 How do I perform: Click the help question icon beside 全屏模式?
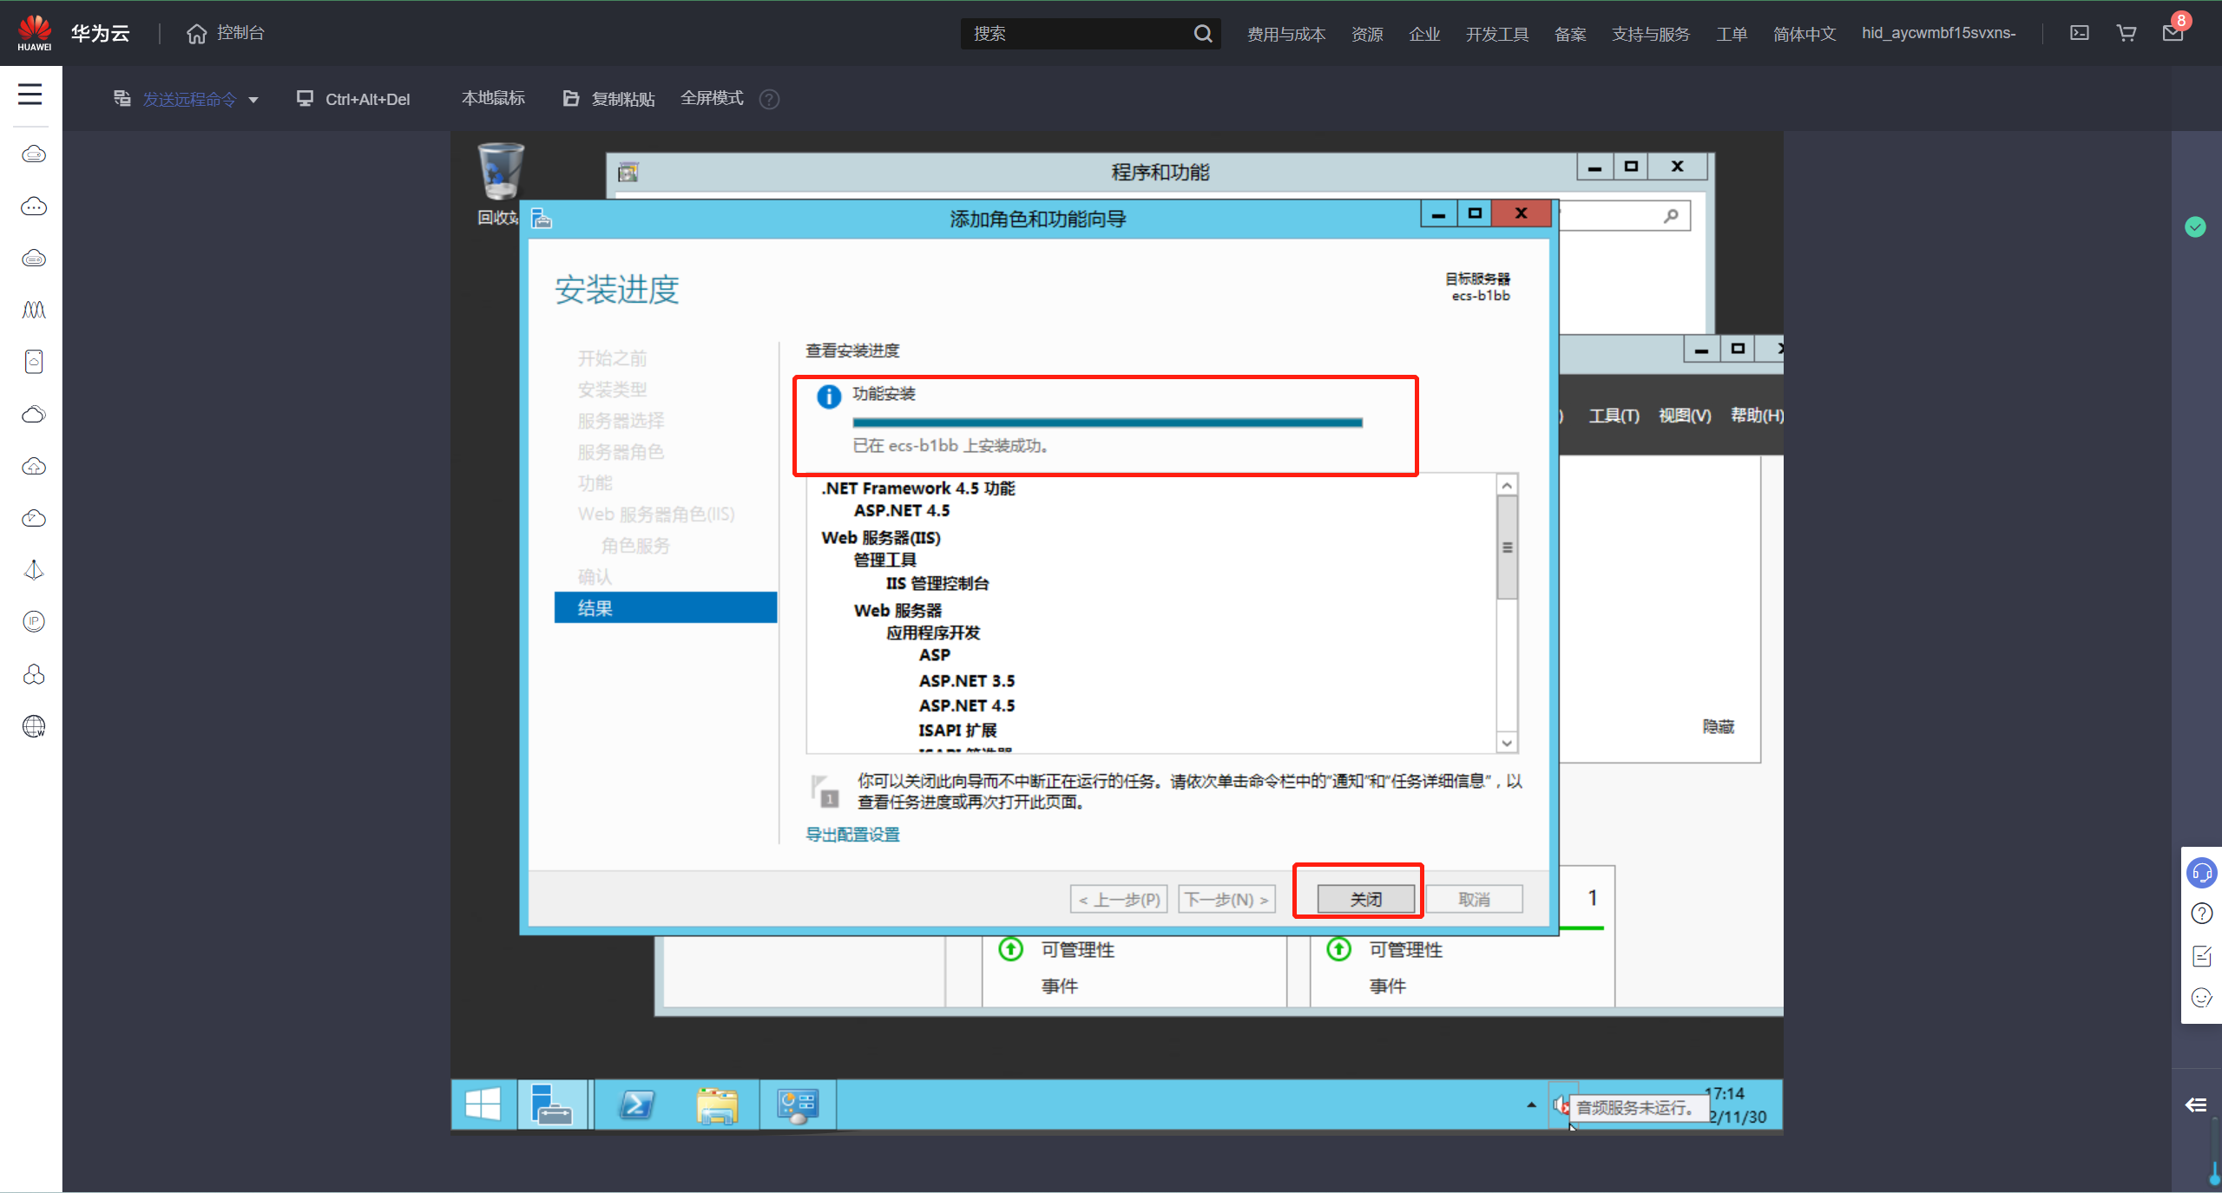(x=769, y=99)
